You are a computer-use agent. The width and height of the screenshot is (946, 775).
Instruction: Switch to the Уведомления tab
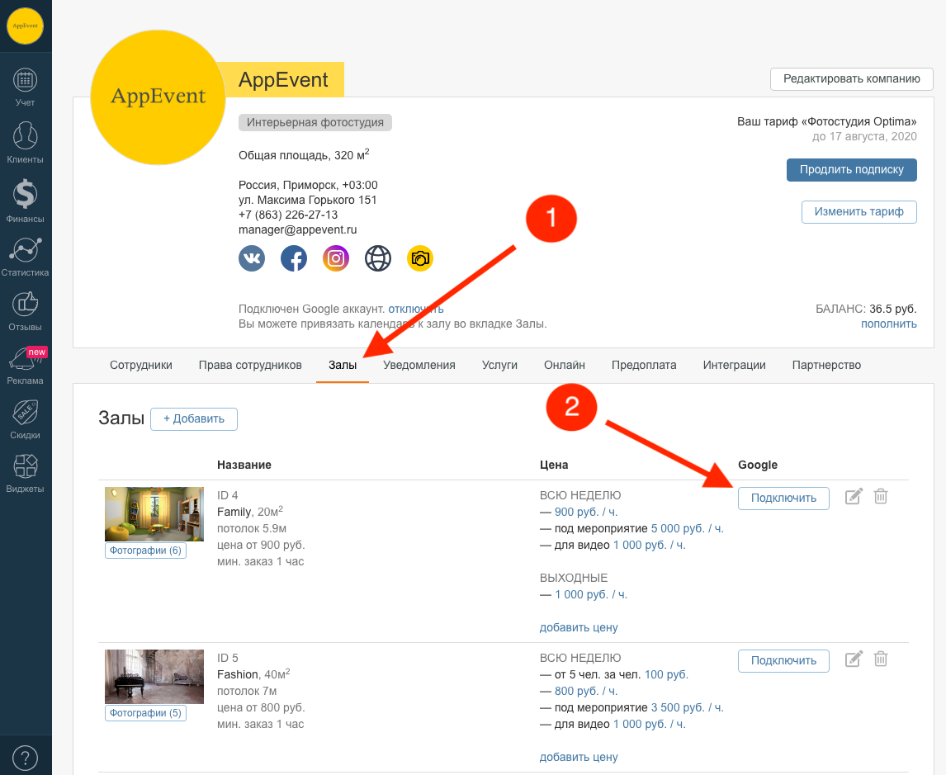tap(419, 365)
